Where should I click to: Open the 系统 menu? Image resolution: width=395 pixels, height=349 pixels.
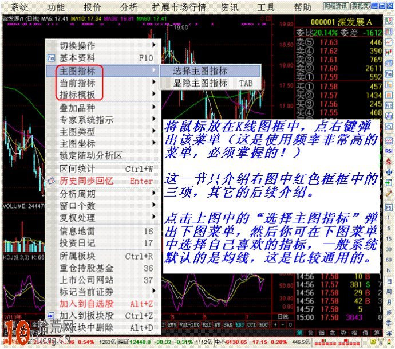point(19,7)
